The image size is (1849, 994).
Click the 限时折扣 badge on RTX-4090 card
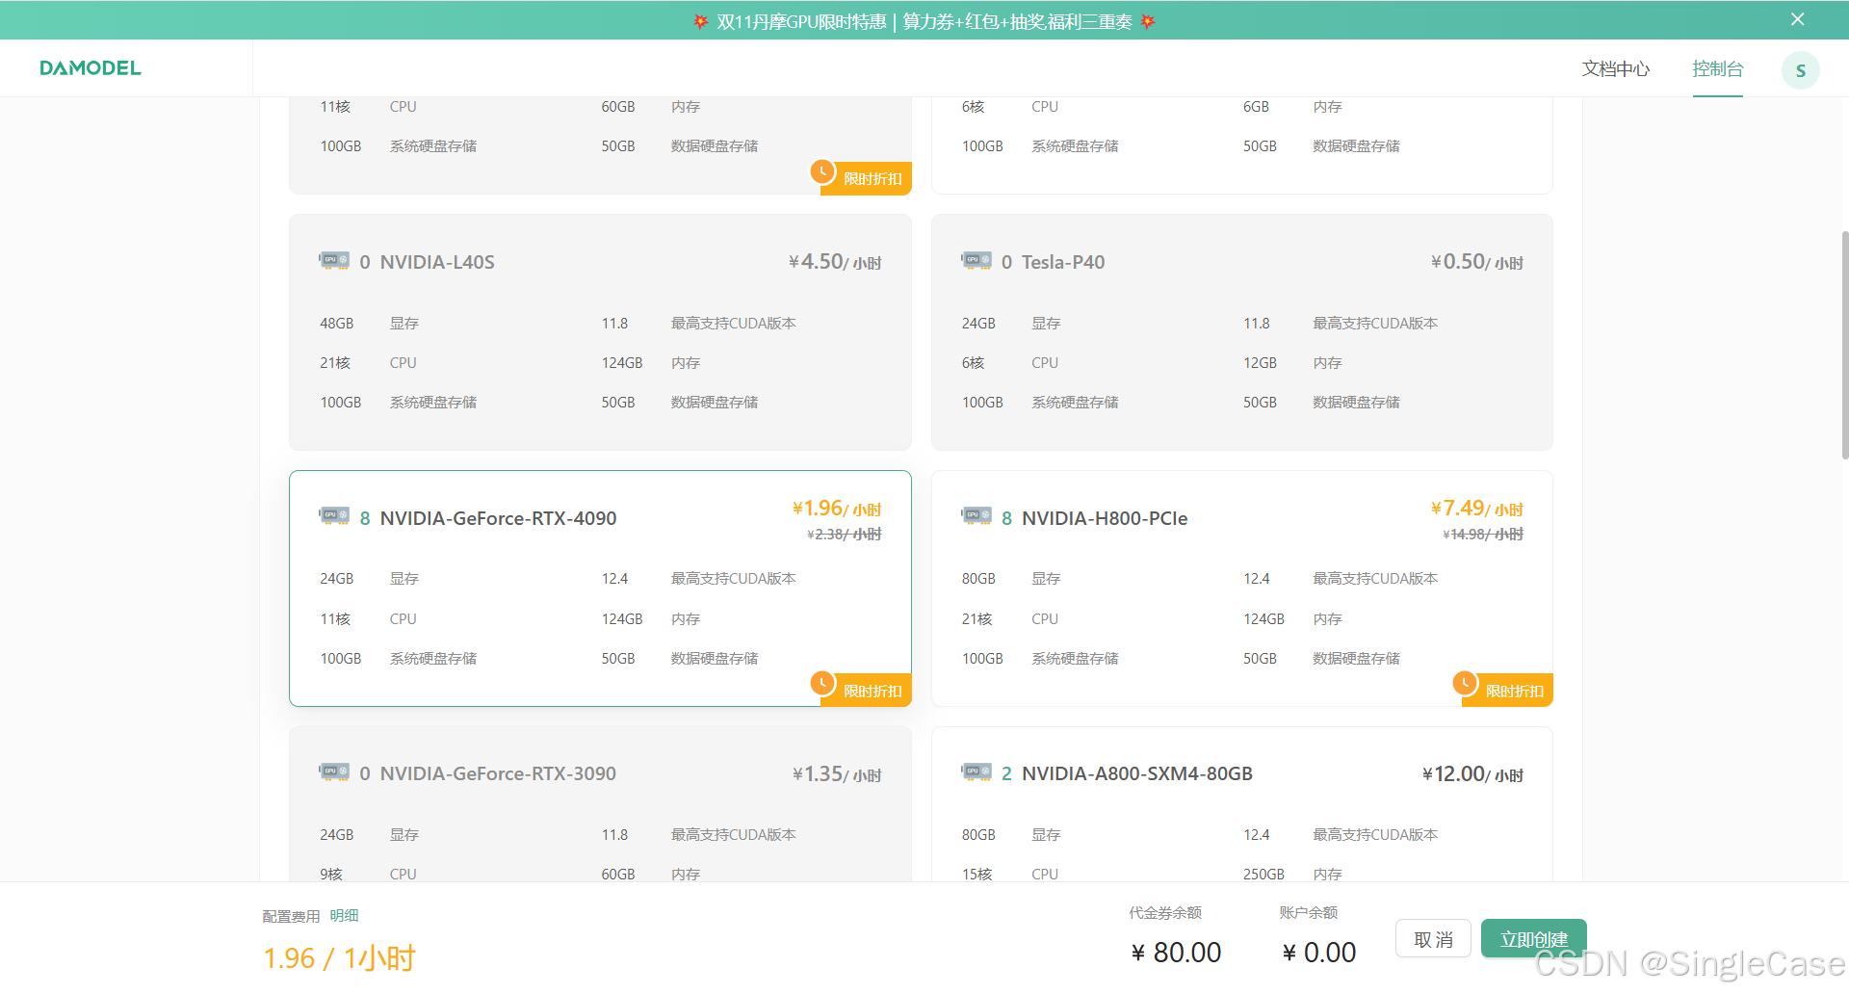coord(860,689)
